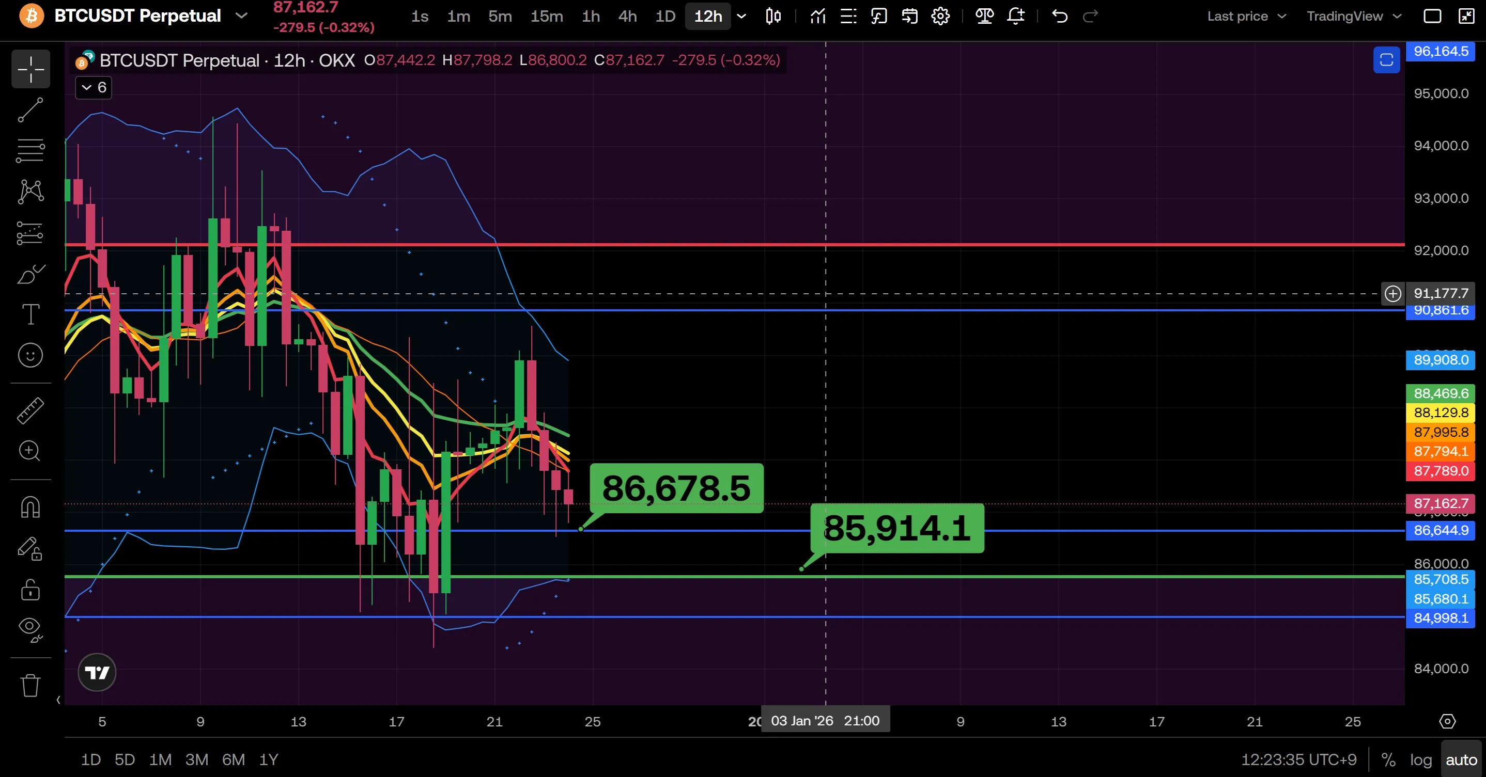Open chart settings gear icon
Image resolution: width=1486 pixels, height=777 pixels.
(940, 16)
